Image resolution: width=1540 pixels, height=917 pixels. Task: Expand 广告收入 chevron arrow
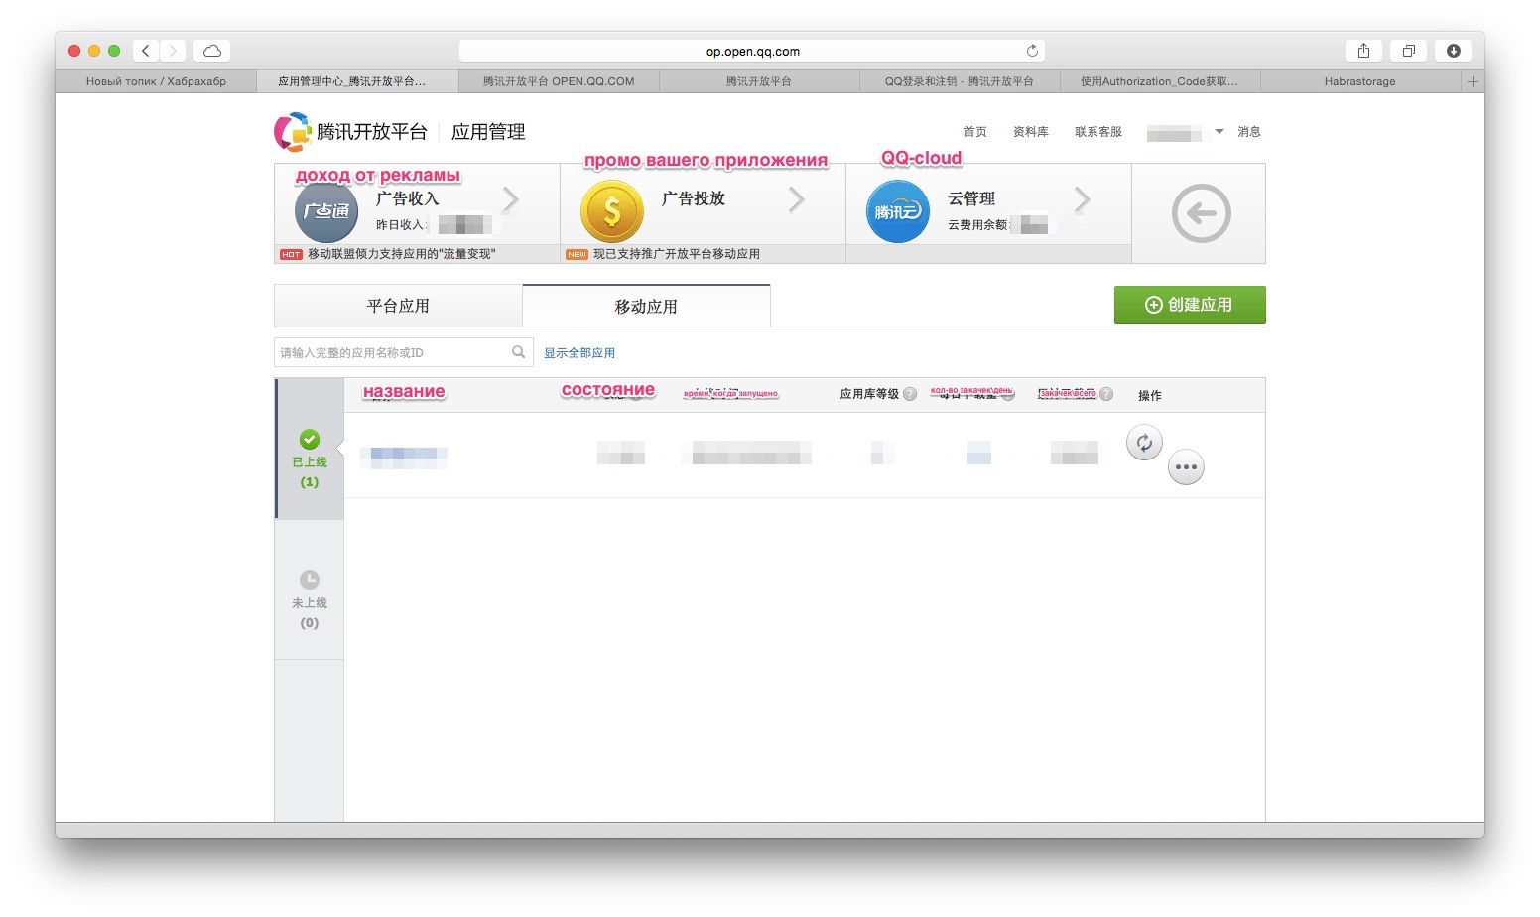(x=511, y=200)
